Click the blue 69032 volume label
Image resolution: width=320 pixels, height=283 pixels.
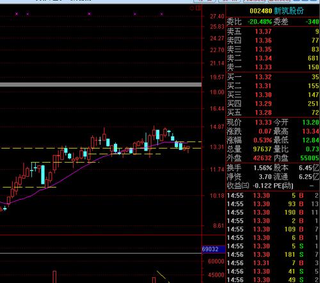(x=213, y=249)
